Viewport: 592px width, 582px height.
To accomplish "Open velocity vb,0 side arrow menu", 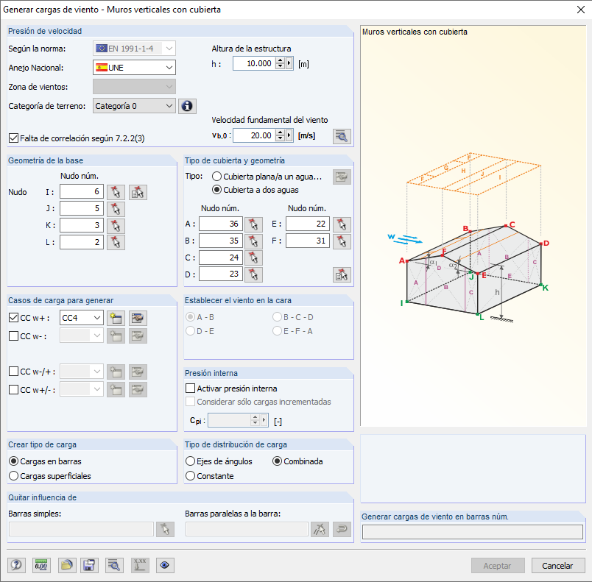I will pos(289,135).
